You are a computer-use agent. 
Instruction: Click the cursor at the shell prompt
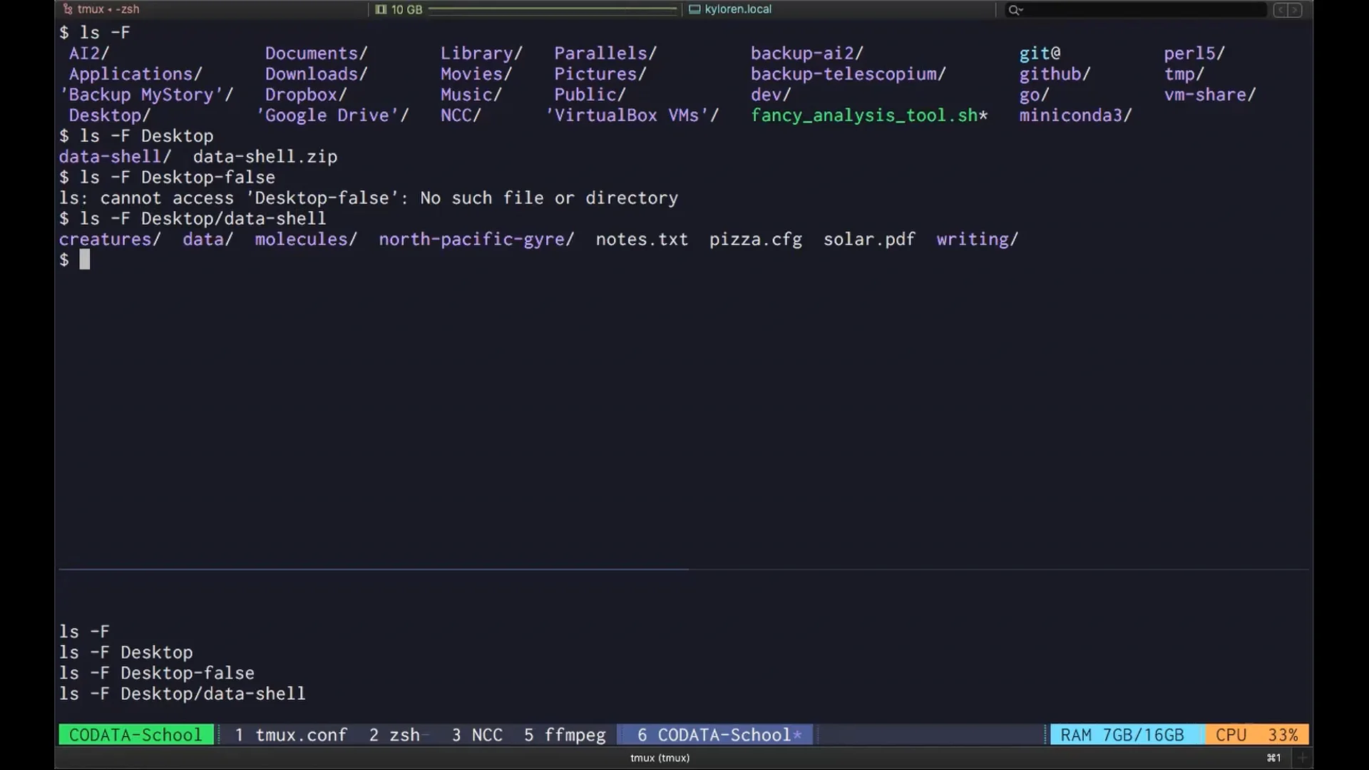click(x=85, y=259)
